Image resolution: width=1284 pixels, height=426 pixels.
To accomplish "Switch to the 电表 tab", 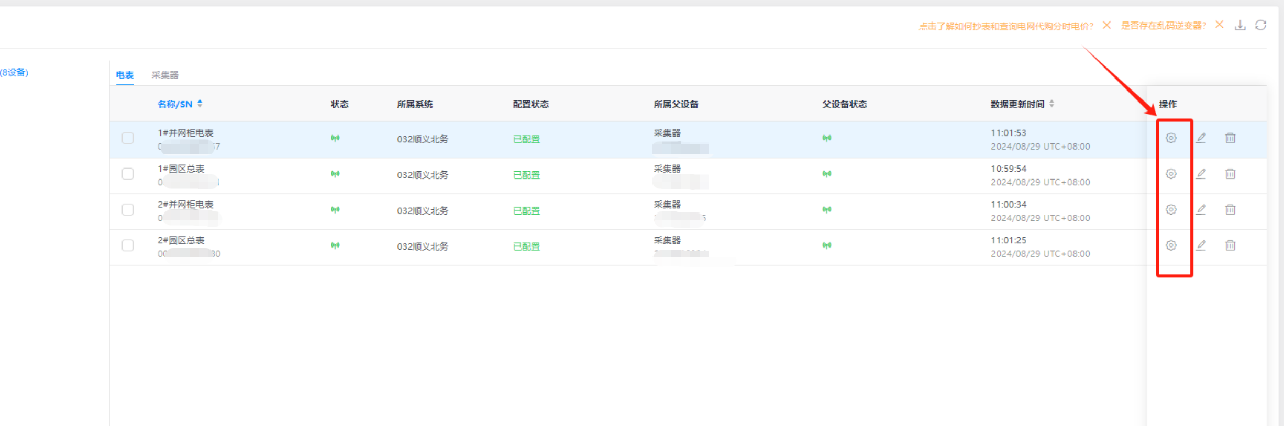I will [x=125, y=75].
